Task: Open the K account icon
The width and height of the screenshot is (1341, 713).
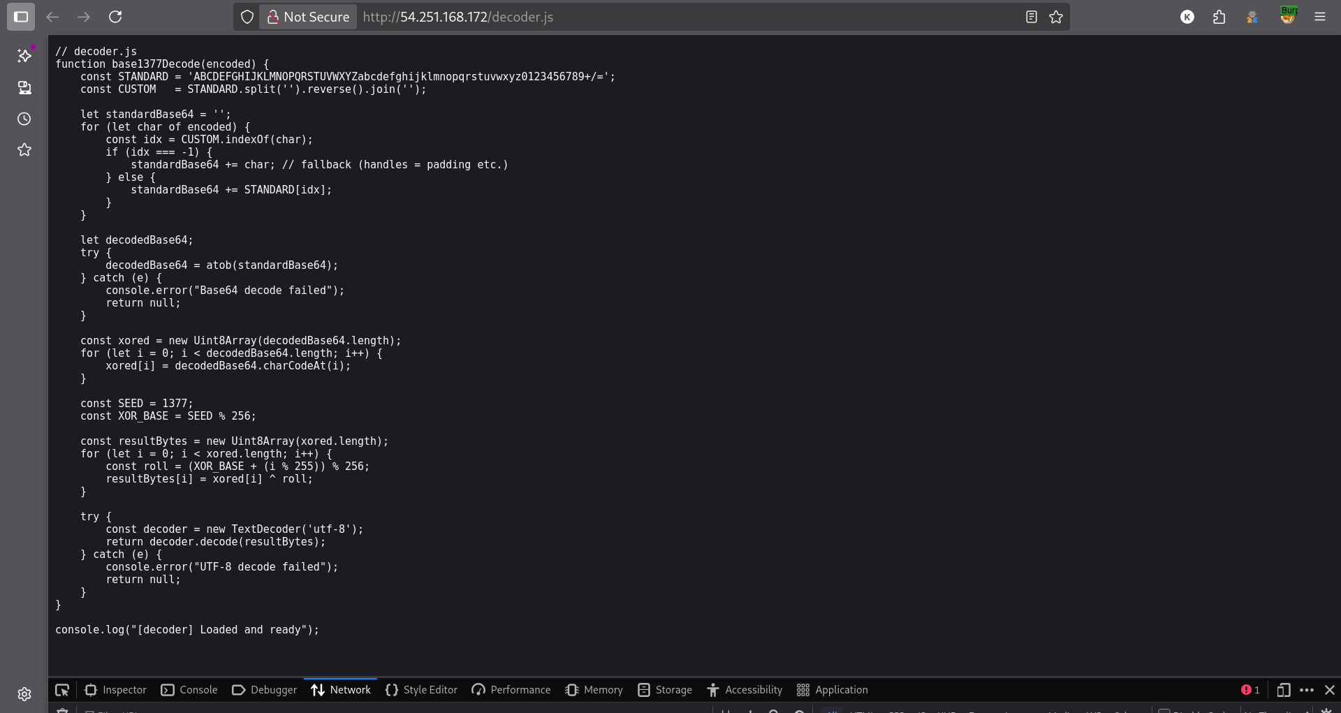Action: [1187, 17]
